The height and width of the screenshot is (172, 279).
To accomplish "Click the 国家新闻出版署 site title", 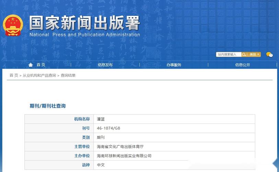I will point(84,23).
